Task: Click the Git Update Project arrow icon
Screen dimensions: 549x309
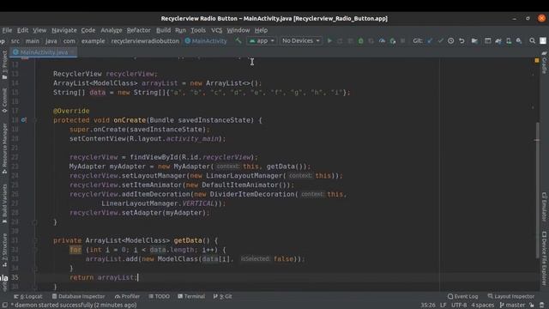Action: (430, 41)
